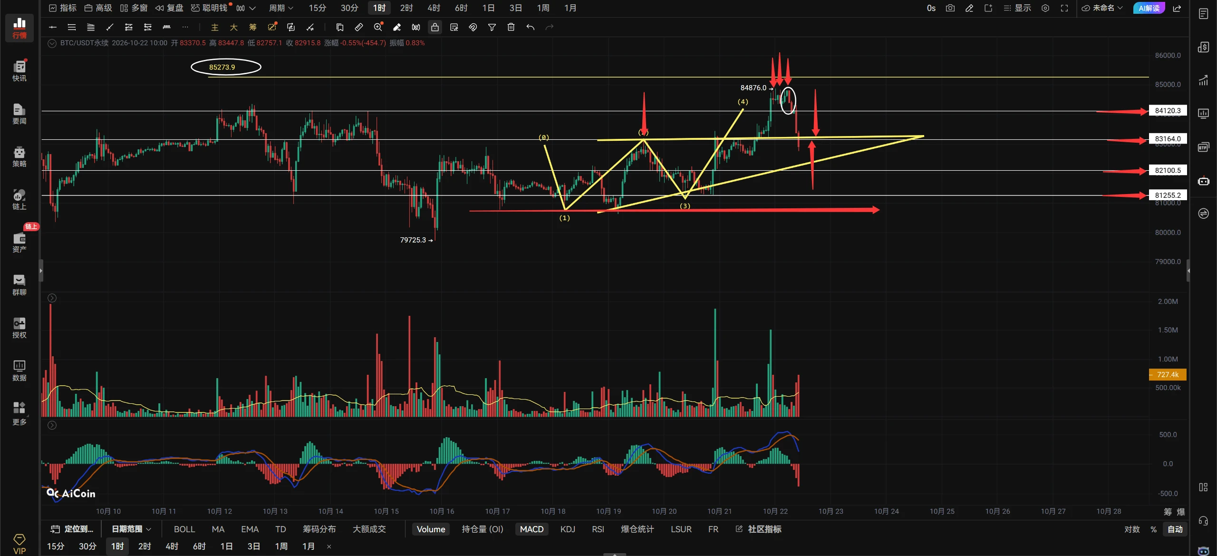Image resolution: width=1217 pixels, height=556 pixels.
Task: Click the 复盘 replay button
Action: (169, 8)
